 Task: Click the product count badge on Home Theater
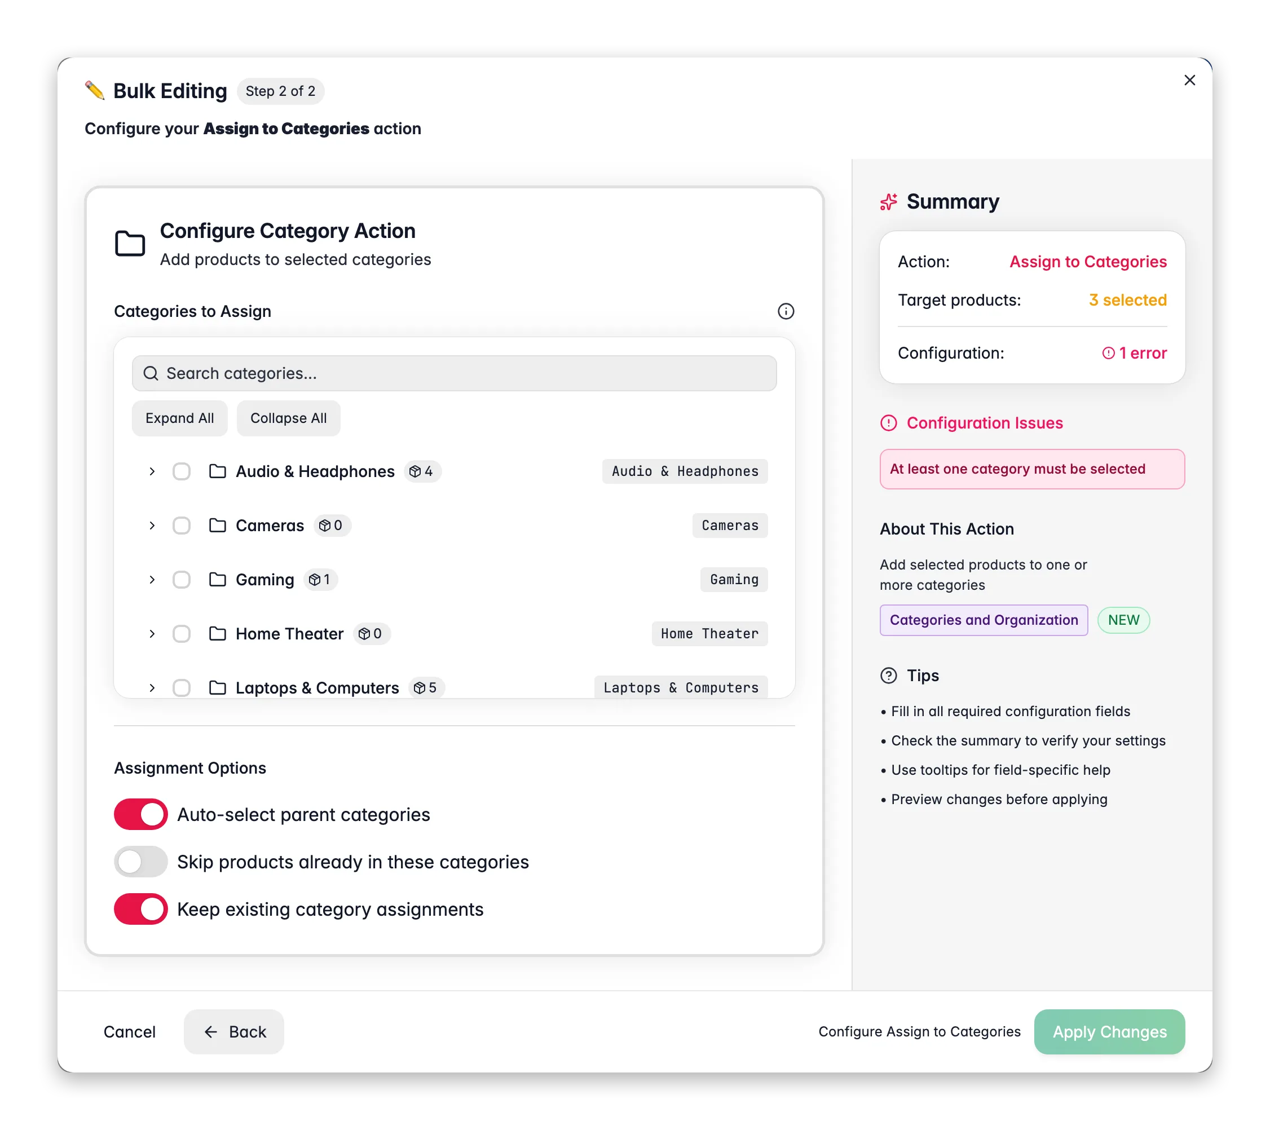click(x=371, y=634)
